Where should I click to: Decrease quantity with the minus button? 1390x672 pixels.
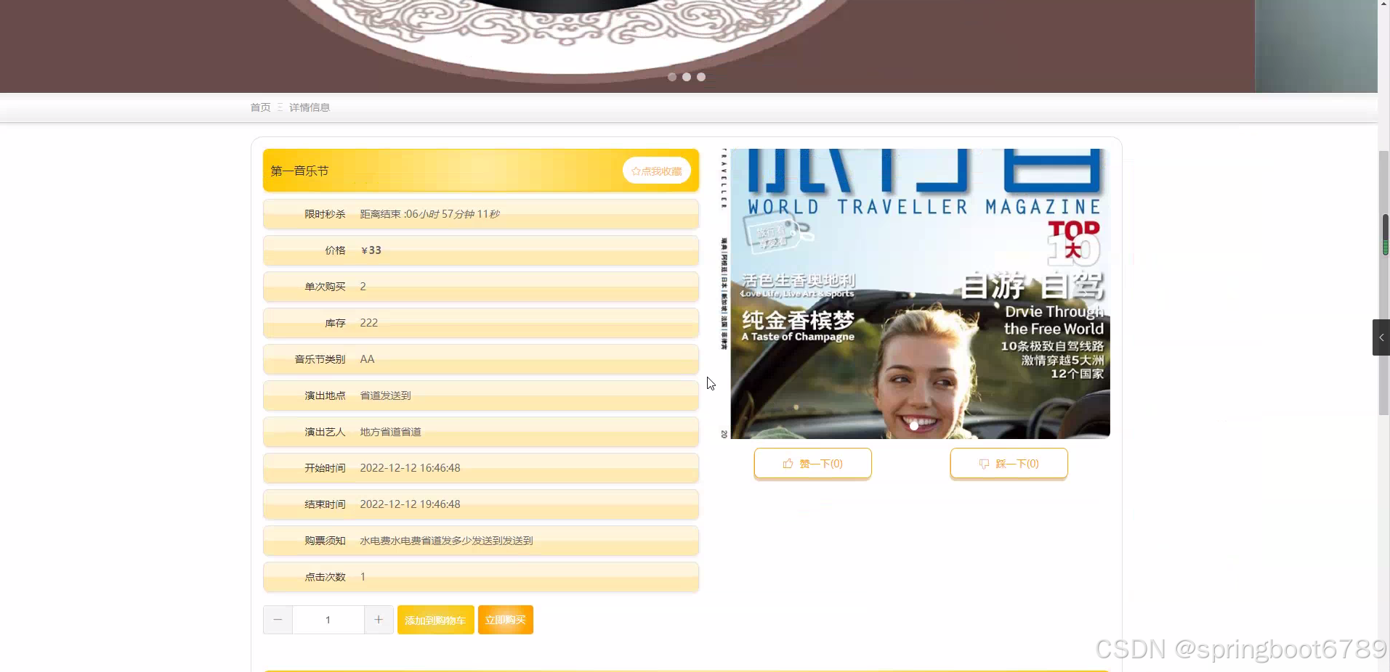(x=278, y=620)
